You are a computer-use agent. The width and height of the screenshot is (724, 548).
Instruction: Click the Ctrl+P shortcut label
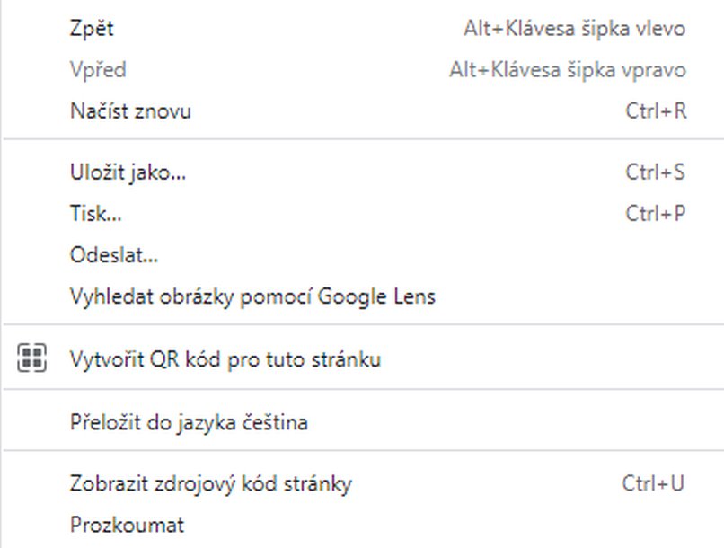[656, 213]
